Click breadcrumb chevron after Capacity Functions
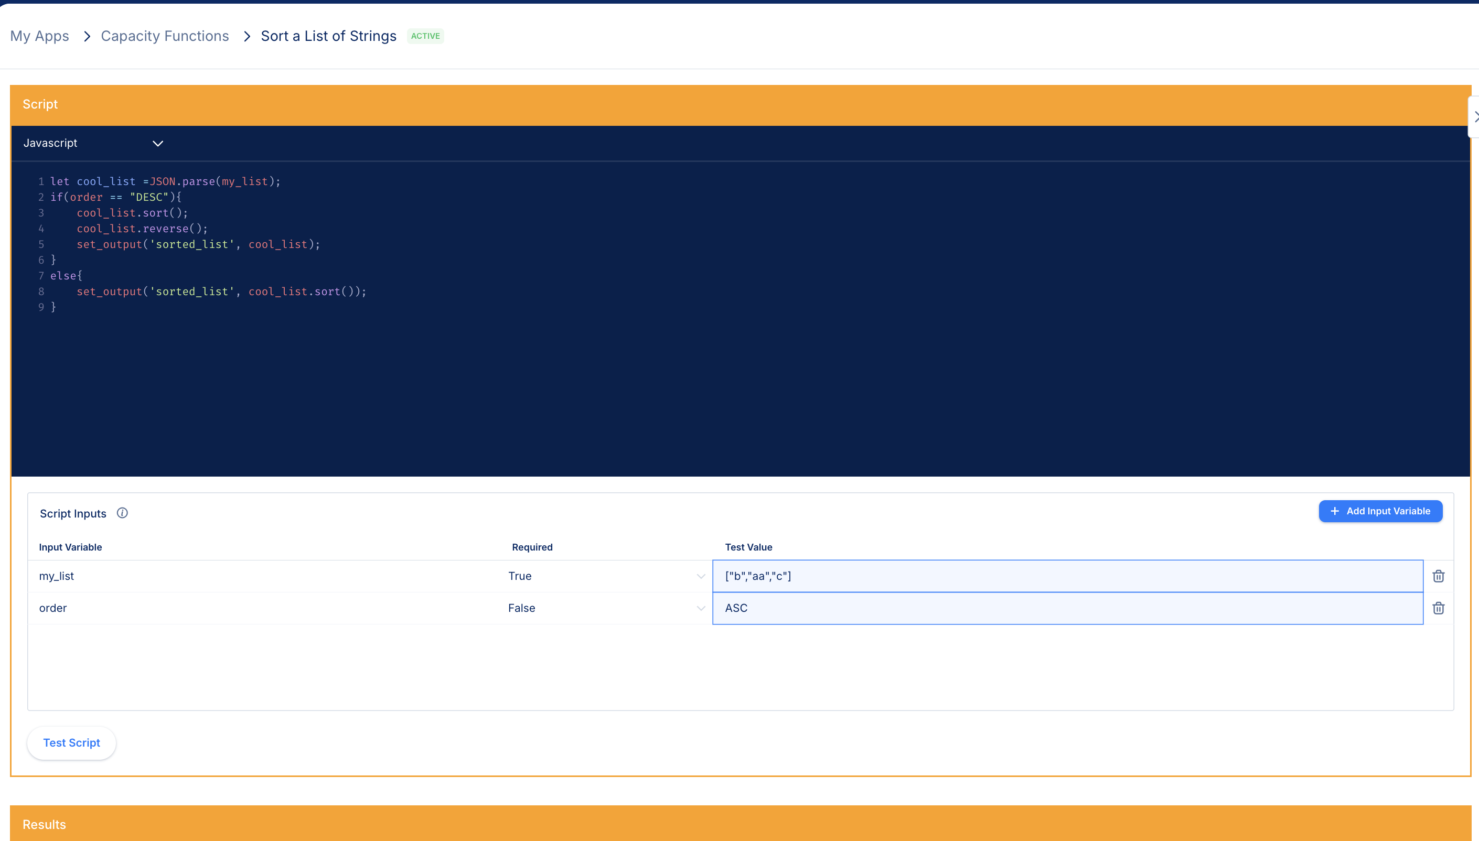 pyautogui.click(x=246, y=36)
